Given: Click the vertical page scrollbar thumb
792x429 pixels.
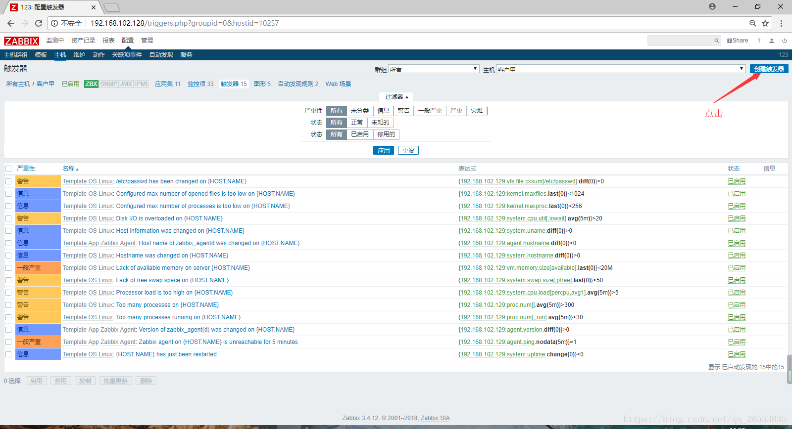Looking at the screenshot, I should coord(790,369).
